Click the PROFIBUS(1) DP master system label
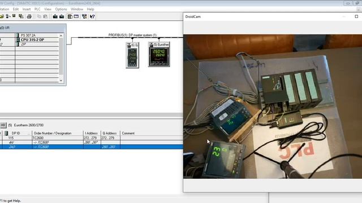Screen dimensions: 362x203 132,35
